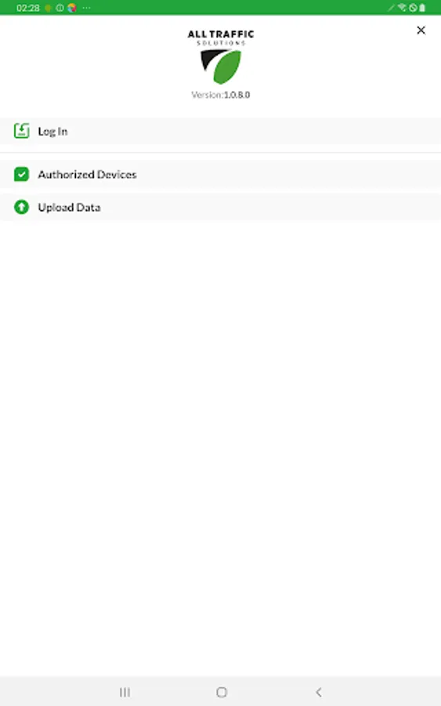Tap the All Traffic Solutions logo

click(x=221, y=56)
